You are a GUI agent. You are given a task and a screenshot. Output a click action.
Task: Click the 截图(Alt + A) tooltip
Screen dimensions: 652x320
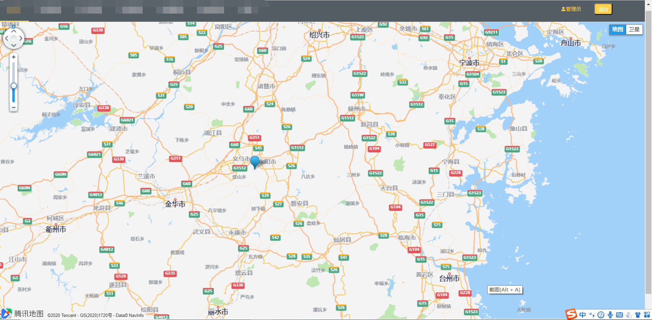pyautogui.click(x=505, y=290)
